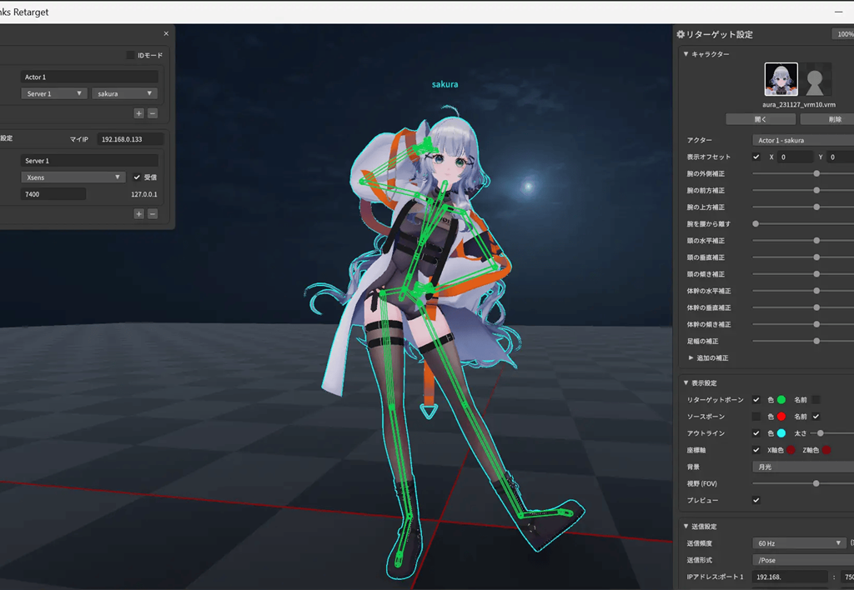Viewport: 854px width, 590px height.
Task: Open the sakura character dropdown
Action: pos(124,93)
